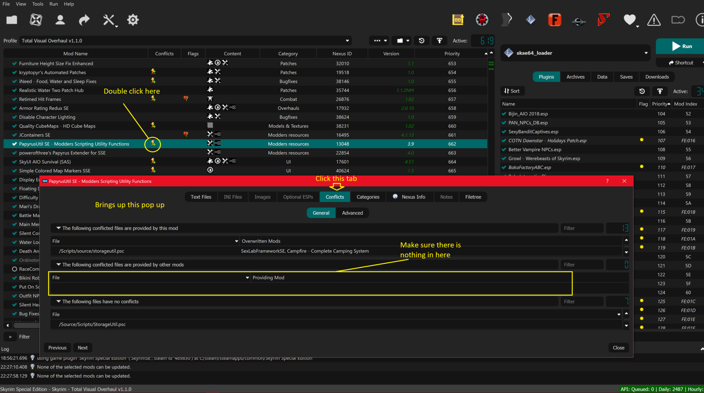
Task: Click the blue diamond shortcut icon
Action: tap(531, 20)
